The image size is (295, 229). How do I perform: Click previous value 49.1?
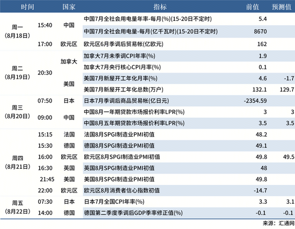[x=261, y=146]
